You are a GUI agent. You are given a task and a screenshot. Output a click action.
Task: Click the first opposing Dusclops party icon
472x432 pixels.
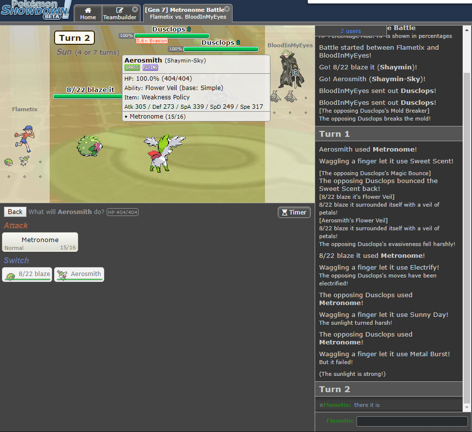point(275,97)
